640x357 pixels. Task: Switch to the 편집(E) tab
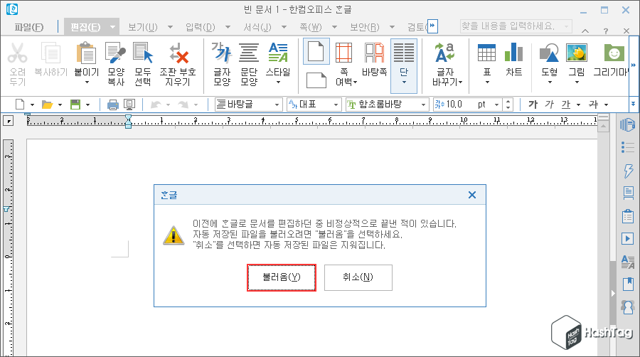[x=85, y=27]
